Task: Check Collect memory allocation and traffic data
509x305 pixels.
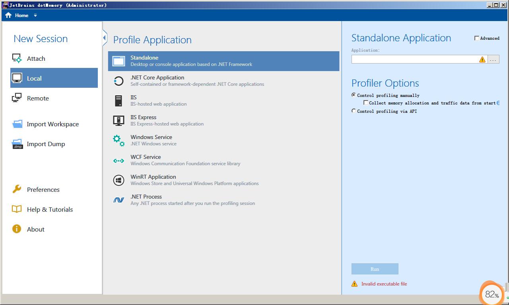Action: [366, 102]
